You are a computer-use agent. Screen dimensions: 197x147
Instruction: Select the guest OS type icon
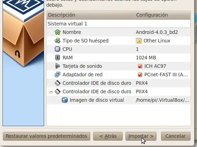pos(58,41)
